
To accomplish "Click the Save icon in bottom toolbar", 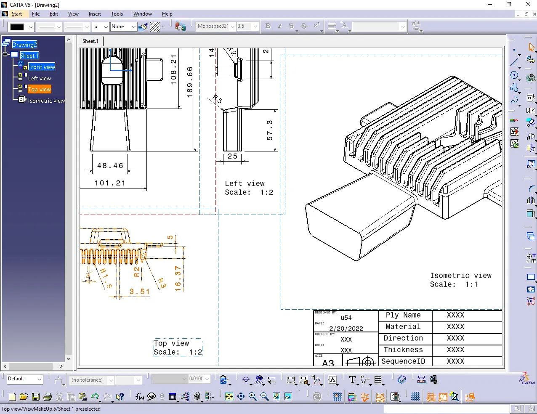I will [36, 397].
